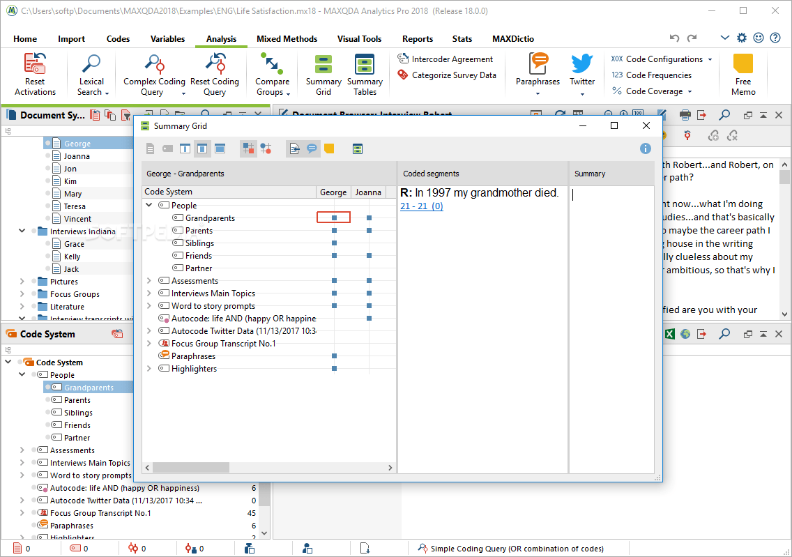Open the Lexical Search tool
The width and height of the screenshot is (792, 557).
click(92, 75)
